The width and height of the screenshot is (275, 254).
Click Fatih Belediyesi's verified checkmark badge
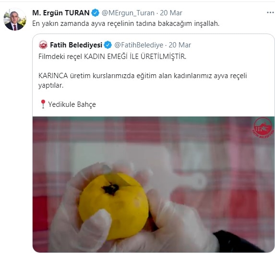point(108,45)
